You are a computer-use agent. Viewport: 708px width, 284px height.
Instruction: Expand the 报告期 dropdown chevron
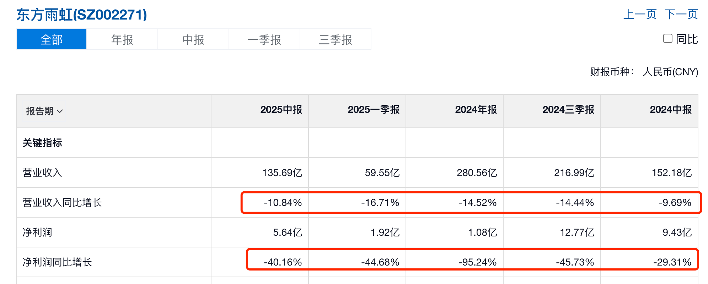click(60, 111)
